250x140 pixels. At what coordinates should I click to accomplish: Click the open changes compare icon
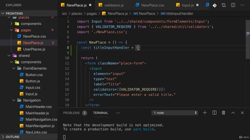click(224, 5)
